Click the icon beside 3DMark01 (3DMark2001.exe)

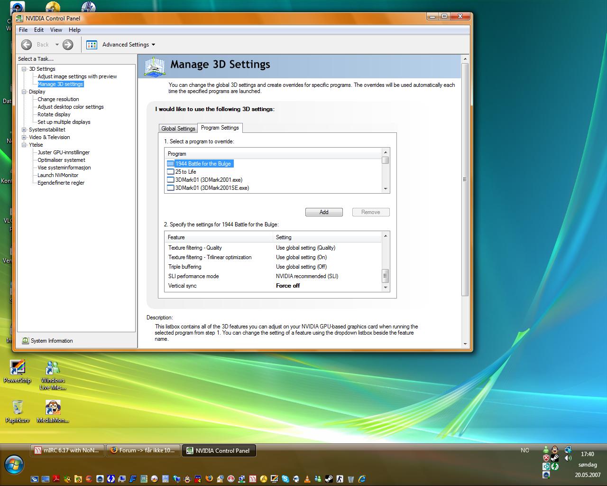[171, 180]
